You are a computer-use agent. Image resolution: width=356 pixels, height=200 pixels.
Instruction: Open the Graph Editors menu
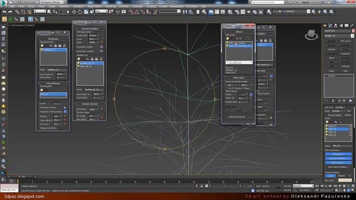(95, 7)
